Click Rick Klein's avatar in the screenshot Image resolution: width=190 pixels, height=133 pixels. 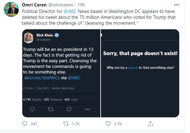tap(30, 37)
